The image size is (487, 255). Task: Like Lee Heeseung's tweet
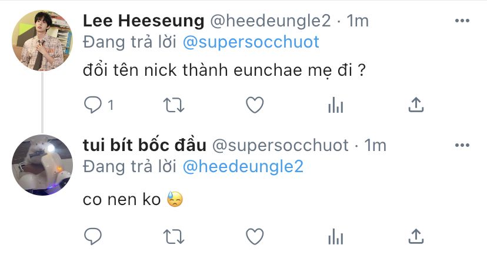(x=254, y=105)
